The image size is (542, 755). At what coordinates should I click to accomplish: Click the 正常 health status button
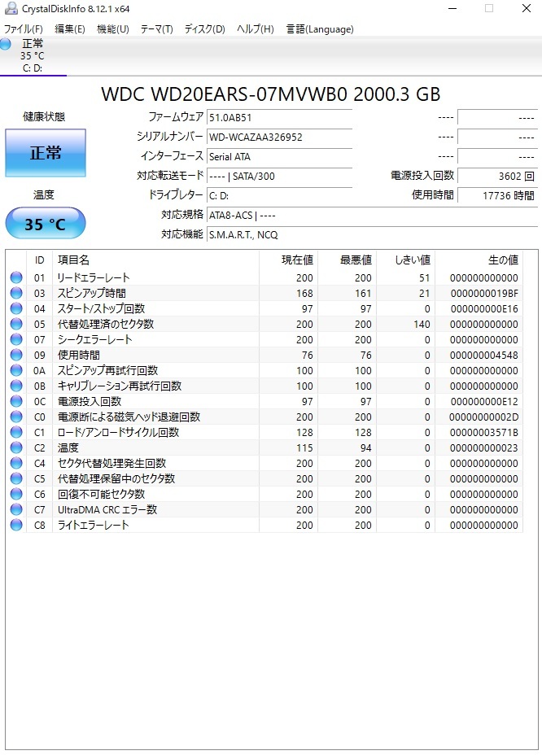46,153
